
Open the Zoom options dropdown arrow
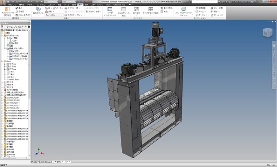pyautogui.click(x=205, y=12)
